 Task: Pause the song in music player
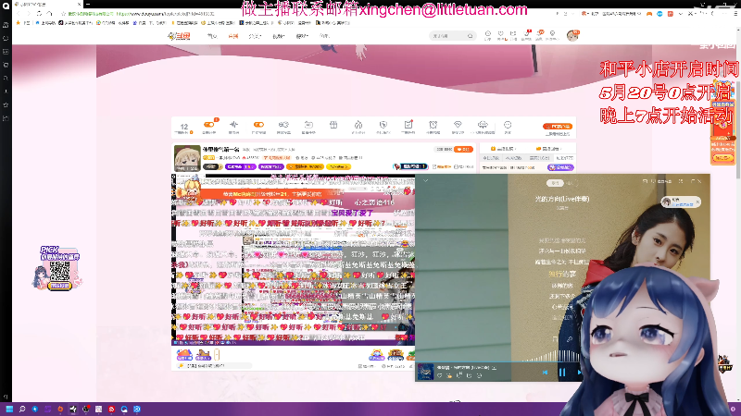click(562, 373)
